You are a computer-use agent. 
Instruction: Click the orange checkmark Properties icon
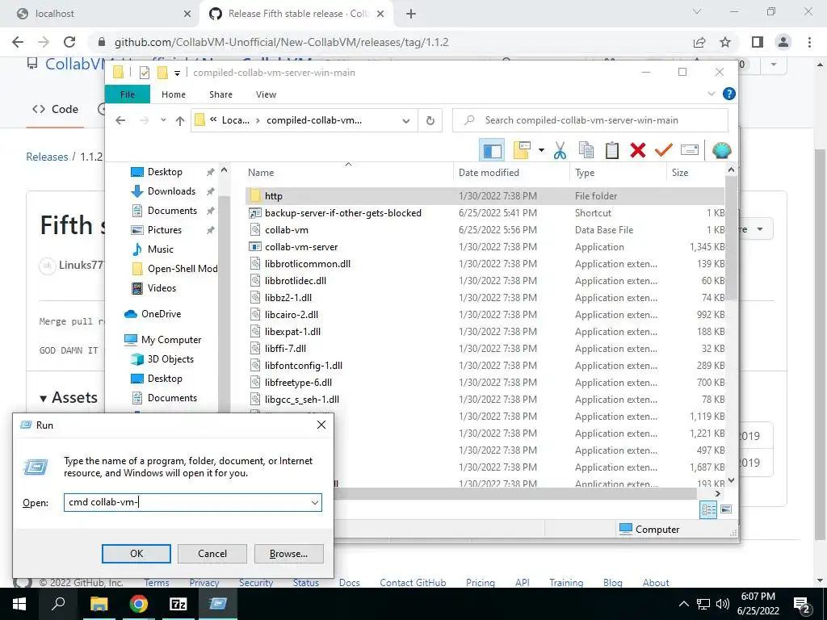tap(664, 151)
